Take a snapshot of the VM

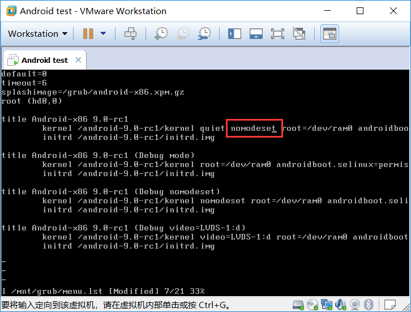161,34
